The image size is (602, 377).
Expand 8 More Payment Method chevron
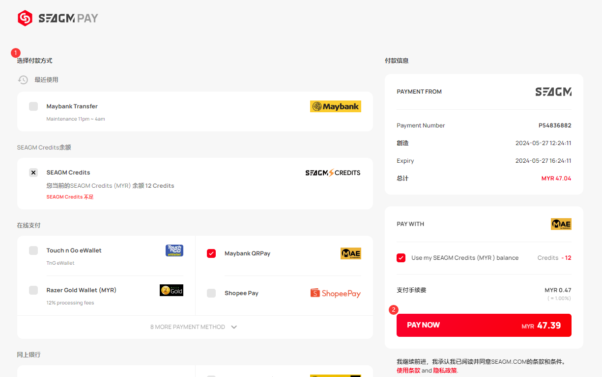[234, 327]
